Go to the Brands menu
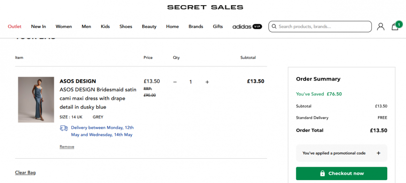406x183 pixels. (x=196, y=26)
